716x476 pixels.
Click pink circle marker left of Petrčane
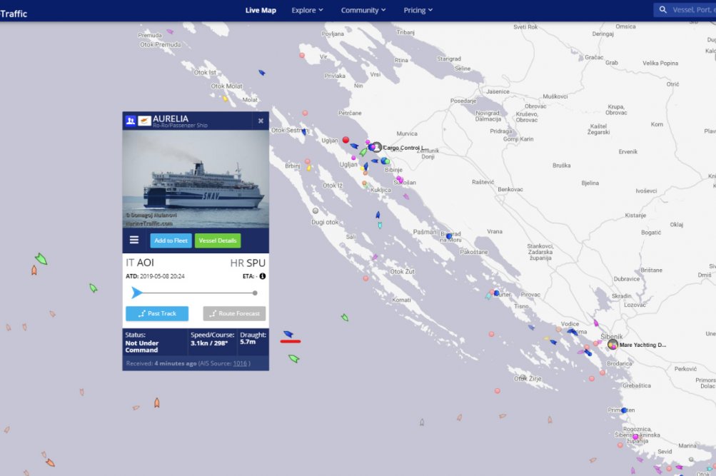[x=305, y=113]
